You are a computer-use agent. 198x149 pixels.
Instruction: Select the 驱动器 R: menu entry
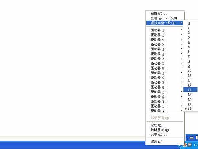(x=165, y=92)
